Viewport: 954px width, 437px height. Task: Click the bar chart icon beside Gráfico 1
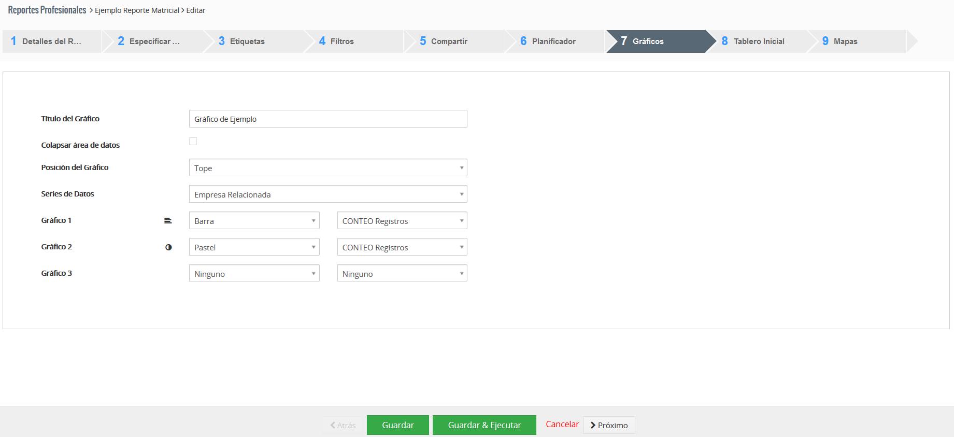click(x=168, y=221)
